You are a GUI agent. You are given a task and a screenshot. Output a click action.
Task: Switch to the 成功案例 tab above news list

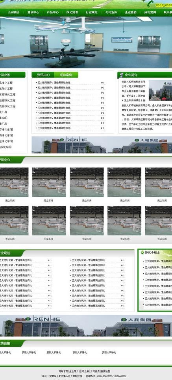(66, 75)
